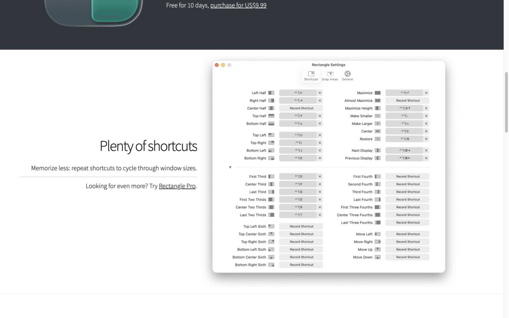Clear the Next Display shortcut
This screenshot has height=318, width=509.
426,151
